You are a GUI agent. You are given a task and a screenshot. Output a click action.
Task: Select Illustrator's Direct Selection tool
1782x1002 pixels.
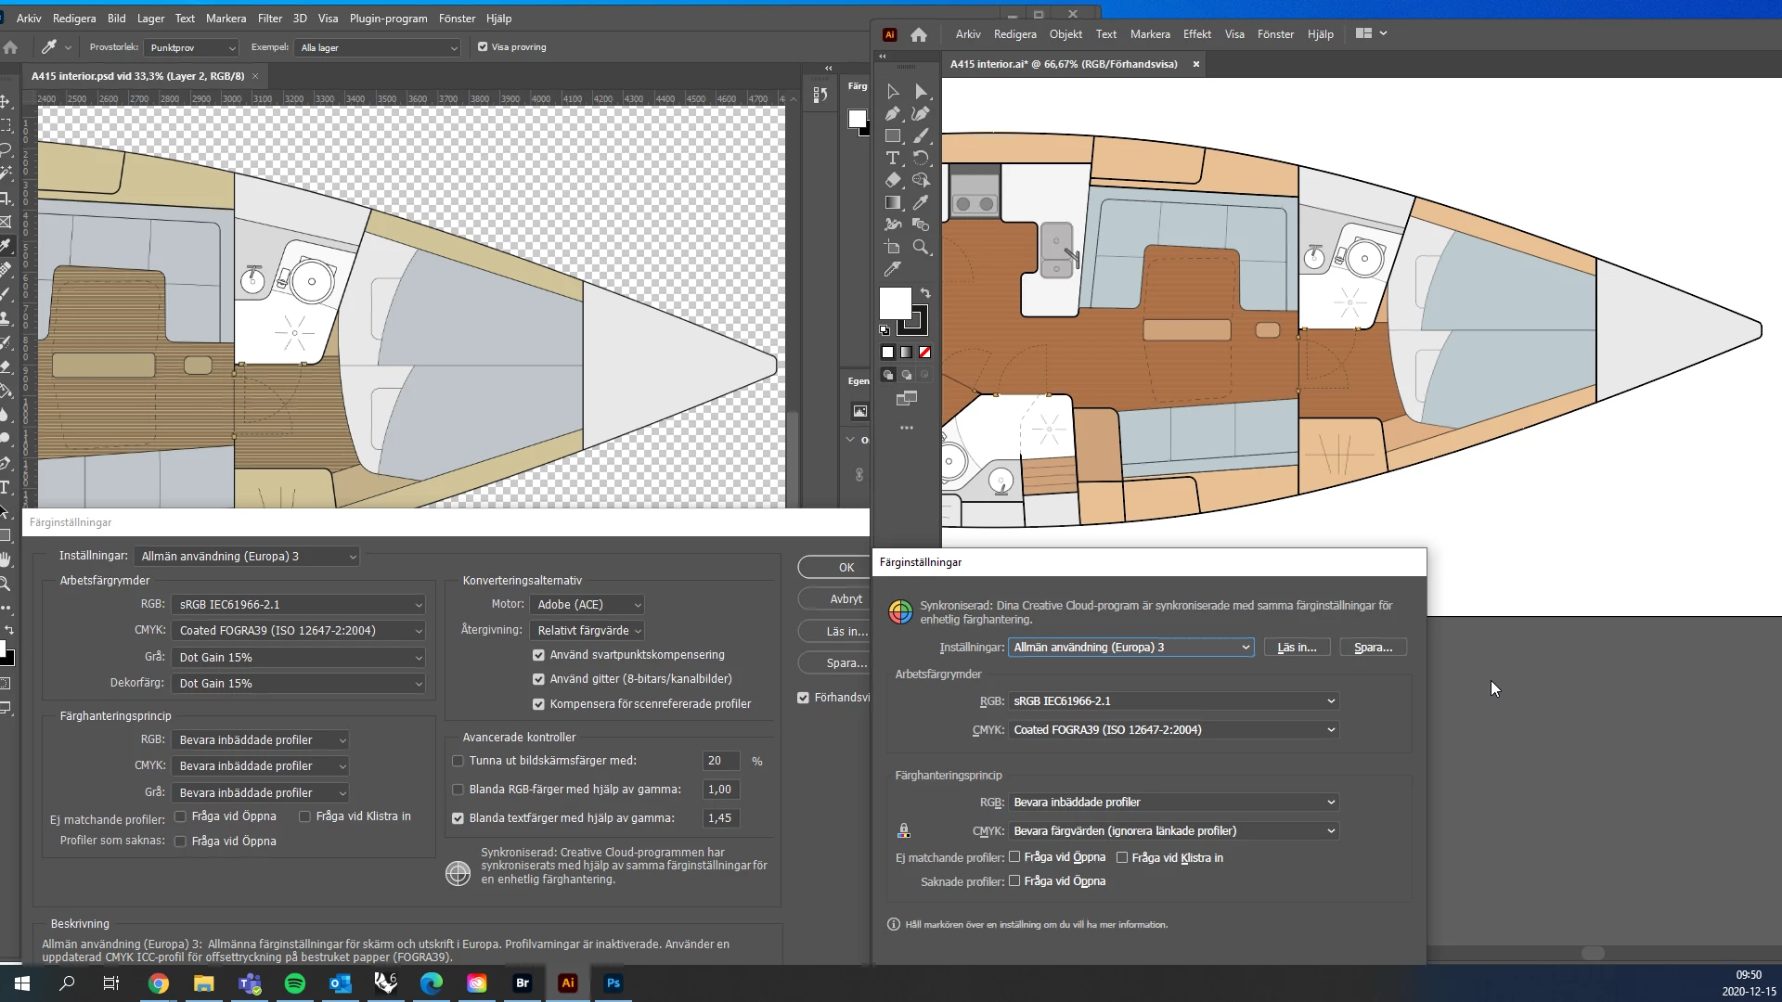point(921,91)
